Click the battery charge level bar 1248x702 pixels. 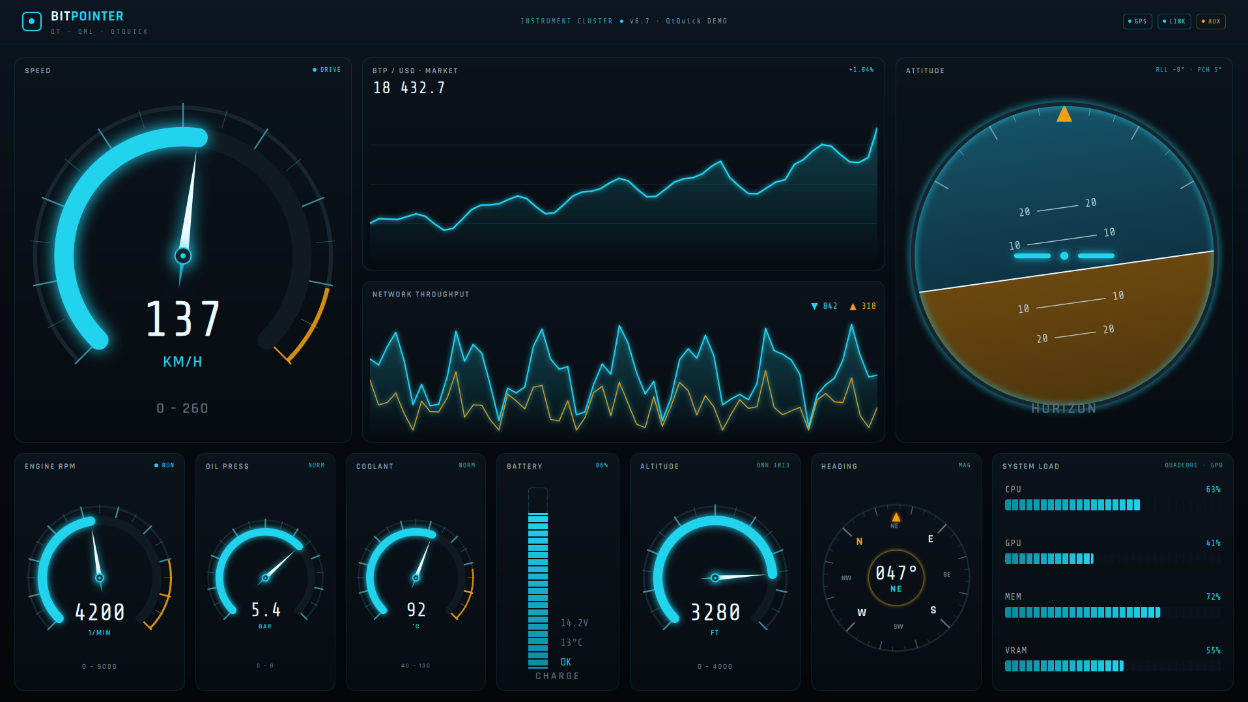click(x=538, y=578)
